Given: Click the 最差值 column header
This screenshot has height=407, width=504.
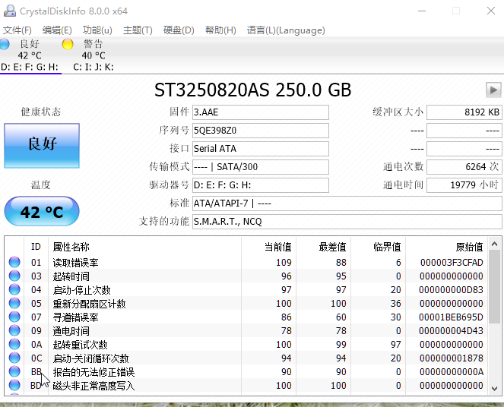Looking at the screenshot, I should click(323, 247).
